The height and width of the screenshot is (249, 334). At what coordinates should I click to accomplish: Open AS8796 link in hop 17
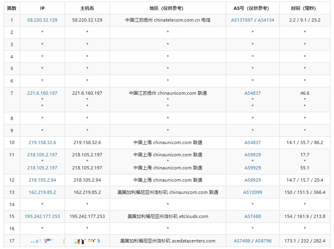tap(263, 241)
